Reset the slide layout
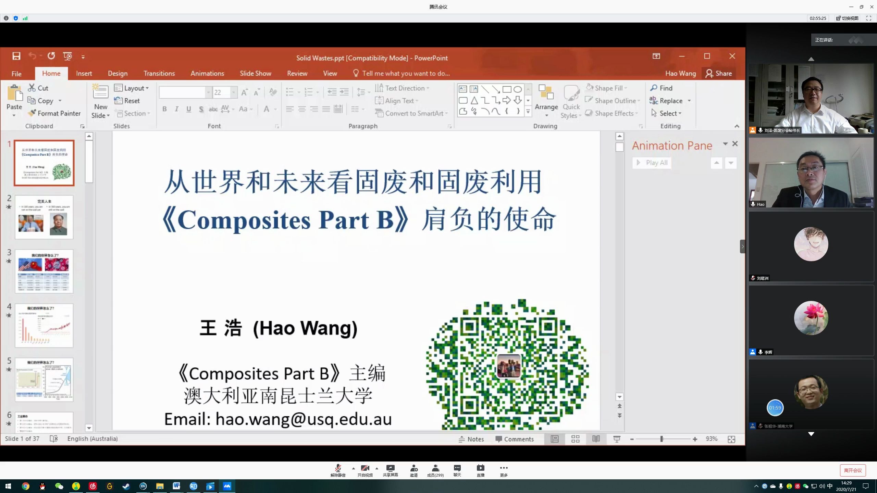The image size is (877, 493). pos(127,101)
